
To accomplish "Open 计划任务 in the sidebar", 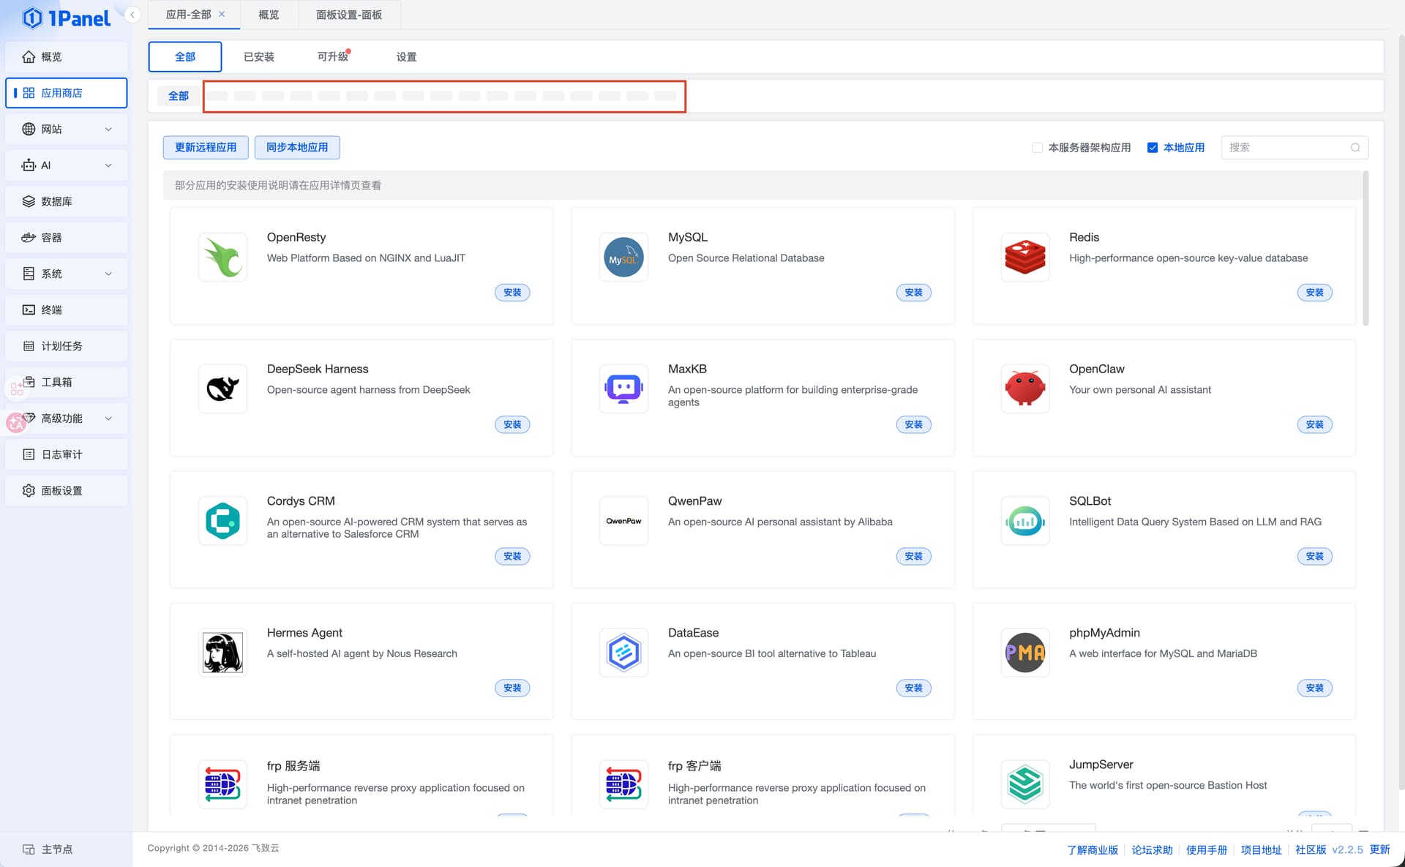I will click(66, 346).
